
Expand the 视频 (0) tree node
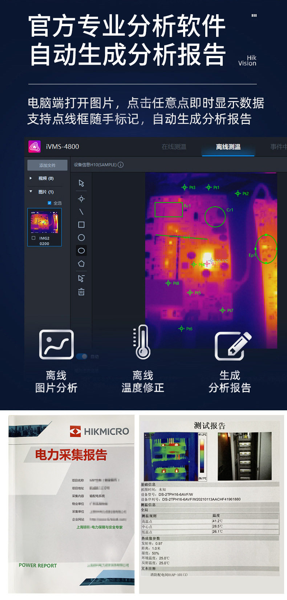[31, 178]
